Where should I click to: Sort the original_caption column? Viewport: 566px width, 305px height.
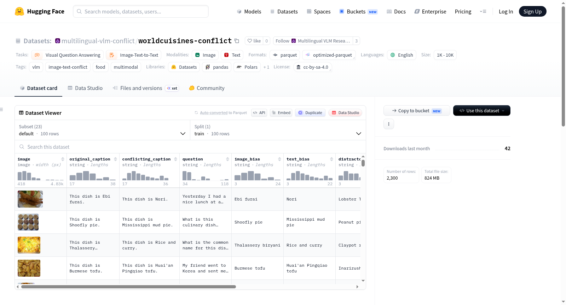point(115,159)
